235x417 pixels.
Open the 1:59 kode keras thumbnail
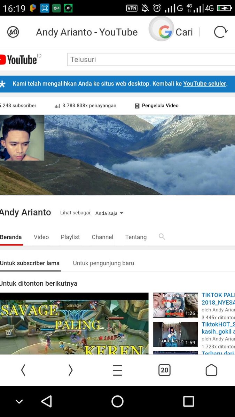[x=175, y=334]
